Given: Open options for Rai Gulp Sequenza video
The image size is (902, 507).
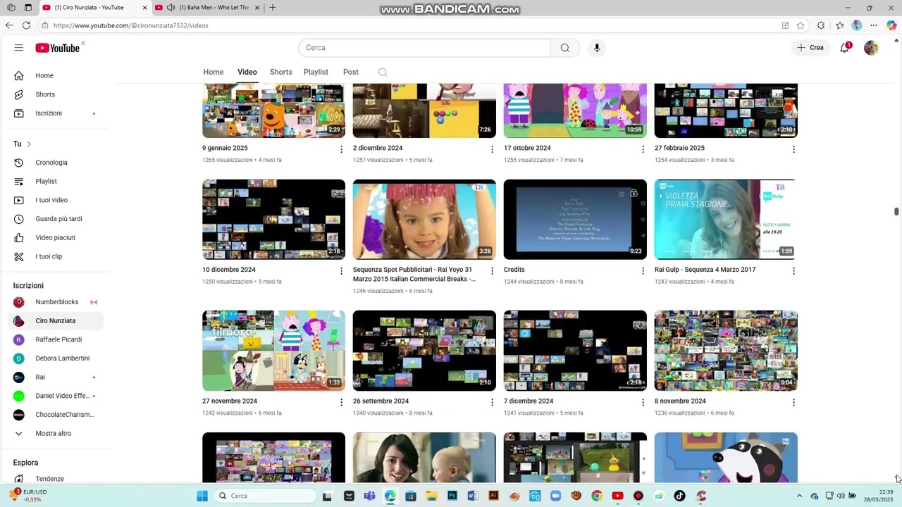Looking at the screenshot, I should click(x=793, y=271).
